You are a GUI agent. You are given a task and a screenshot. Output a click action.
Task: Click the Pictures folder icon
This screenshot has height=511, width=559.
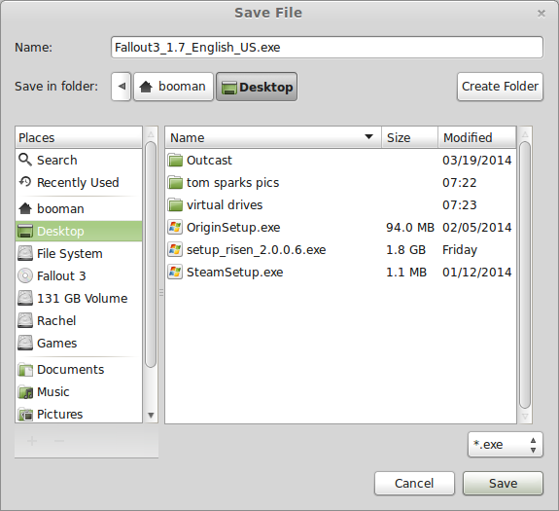tap(25, 415)
